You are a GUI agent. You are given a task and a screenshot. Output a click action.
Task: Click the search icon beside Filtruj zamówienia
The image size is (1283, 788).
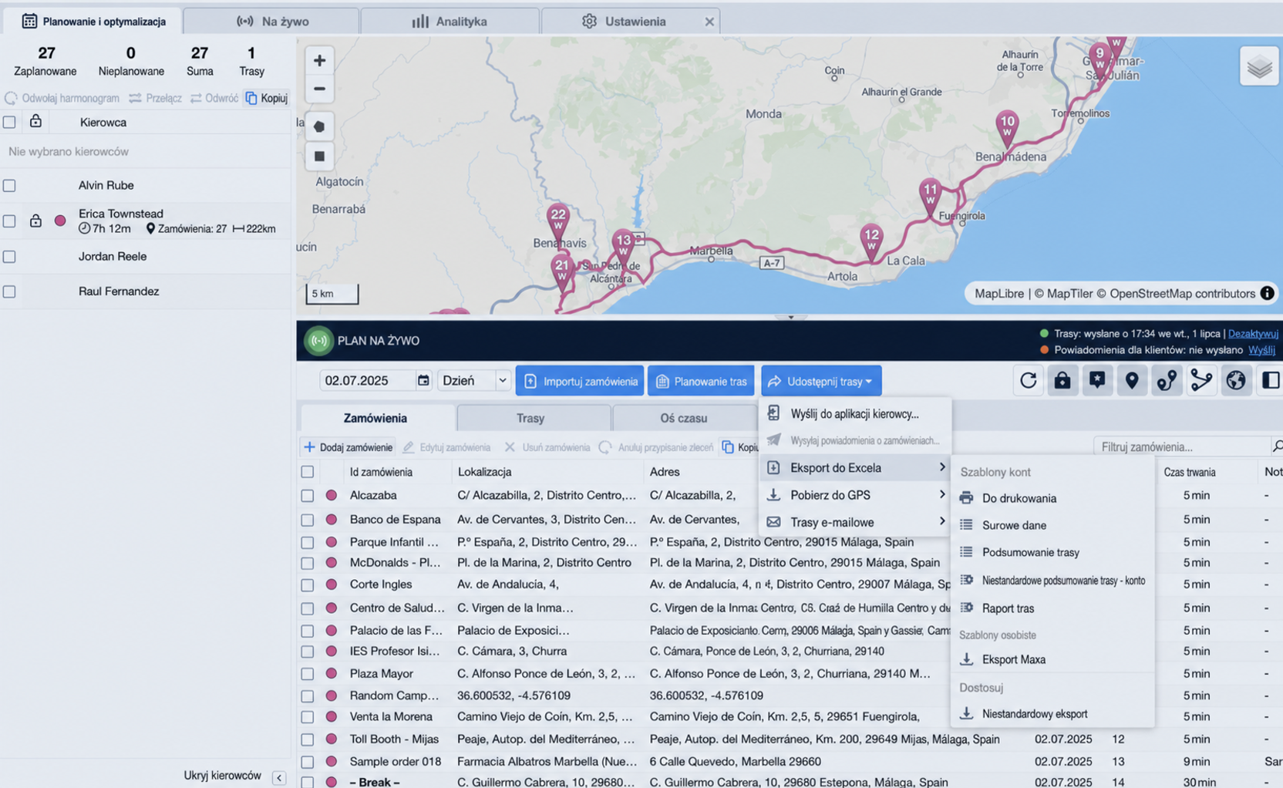1277,446
